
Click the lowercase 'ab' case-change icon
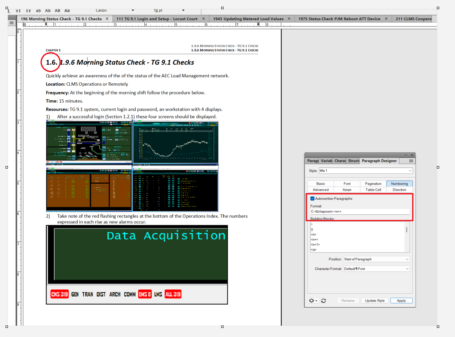(x=38, y=11)
